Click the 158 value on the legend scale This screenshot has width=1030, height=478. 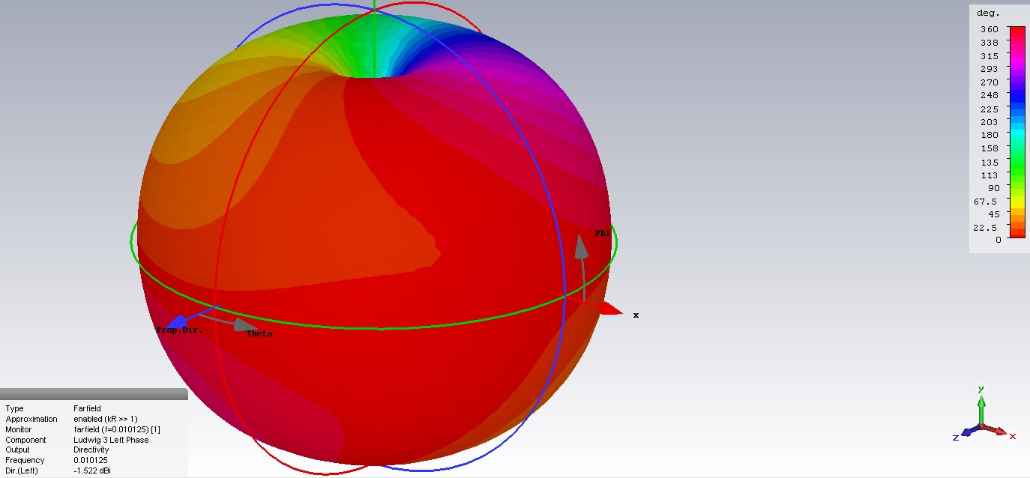coord(990,148)
